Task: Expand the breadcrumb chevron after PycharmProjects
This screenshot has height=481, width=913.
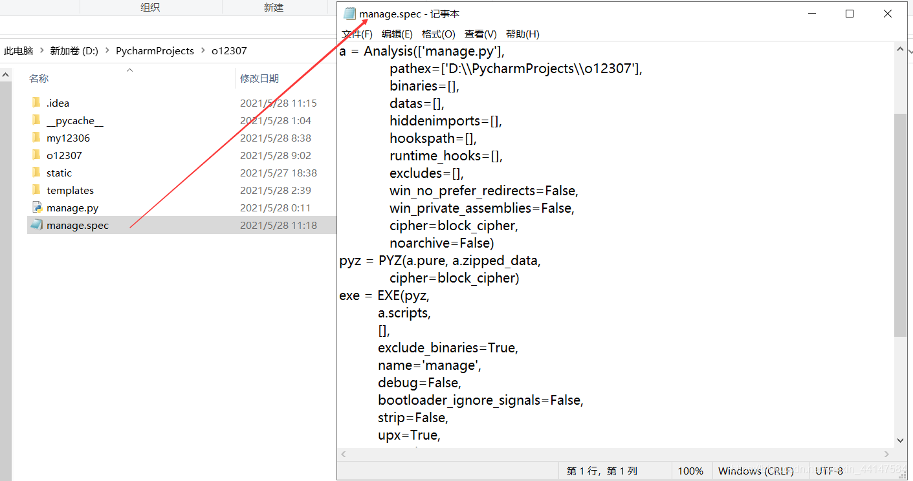Action: pyautogui.click(x=202, y=50)
